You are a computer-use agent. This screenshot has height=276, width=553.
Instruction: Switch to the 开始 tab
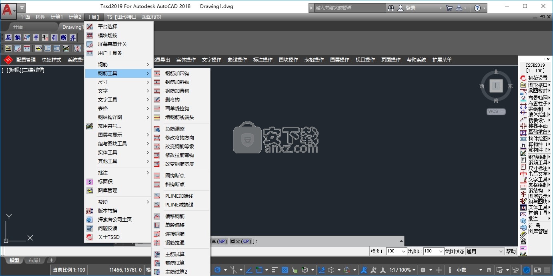pyautogui.click(x=18, y=27)
